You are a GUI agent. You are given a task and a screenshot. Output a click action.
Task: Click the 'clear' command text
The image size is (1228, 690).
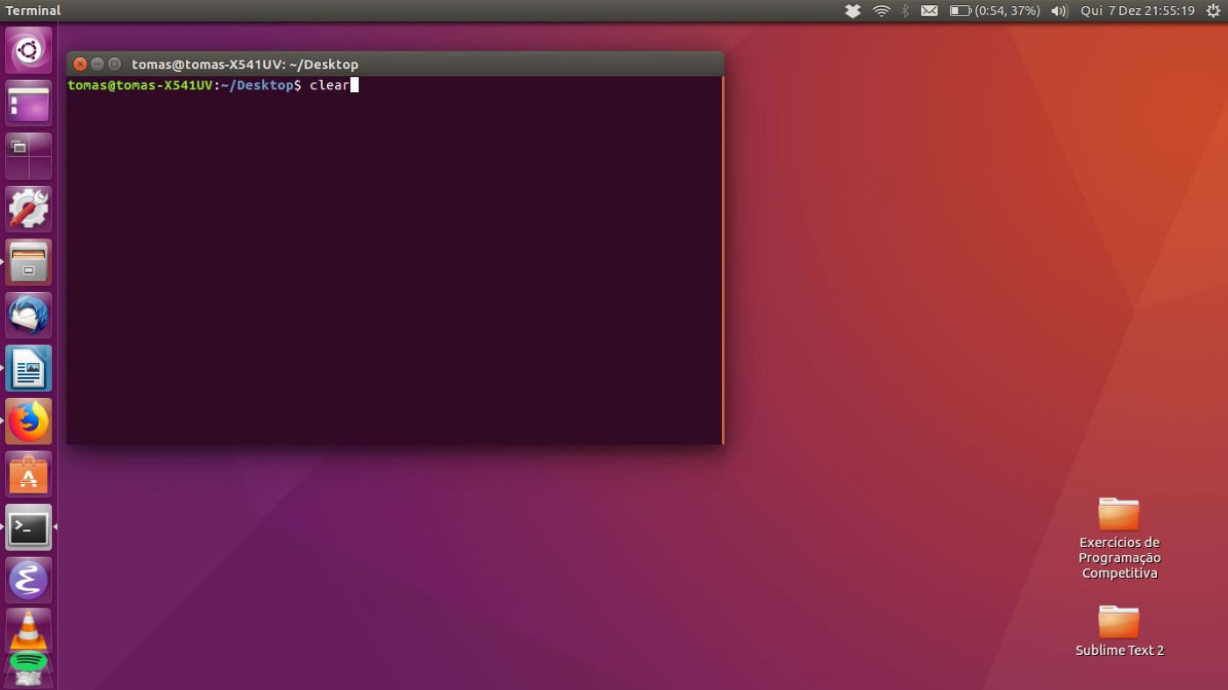coord(329,85)
